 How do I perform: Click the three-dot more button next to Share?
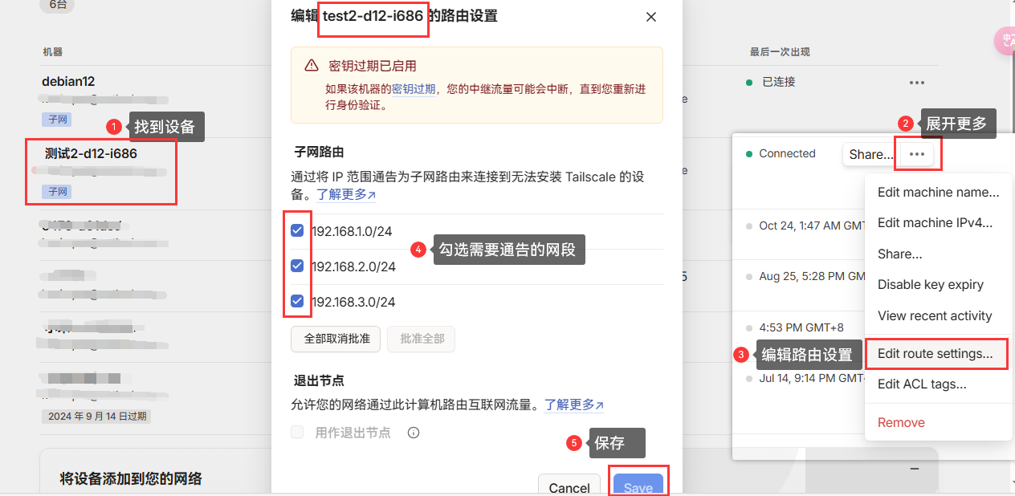point(917,154)
